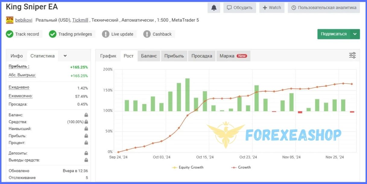Screen dimensions: 367x184
Task: Click the Абс. Выигрыш label
Action: click(22, 75)
